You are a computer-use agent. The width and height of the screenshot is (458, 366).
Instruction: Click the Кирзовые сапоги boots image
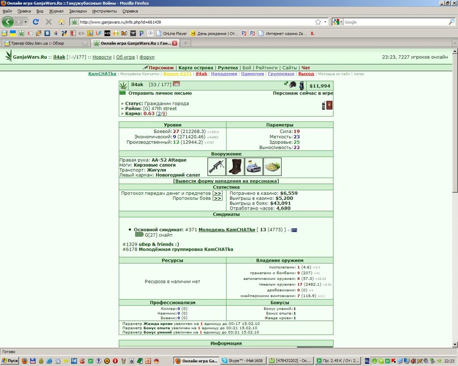point(235,167)
